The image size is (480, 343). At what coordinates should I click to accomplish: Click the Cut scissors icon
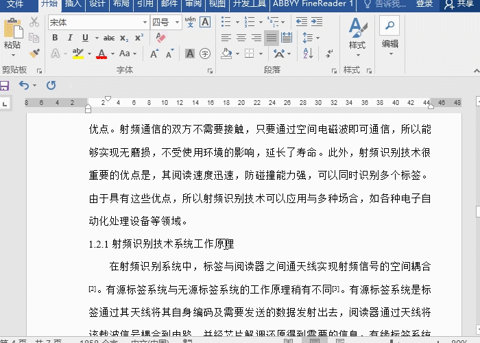tap(34, 22)
